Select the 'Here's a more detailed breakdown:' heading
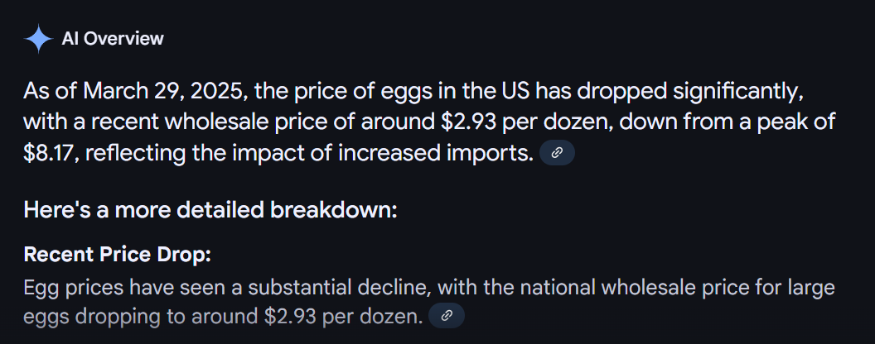The image size is (875, 344). 210,210
